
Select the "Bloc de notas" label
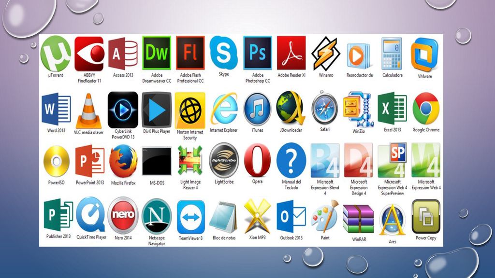coord(224,238)
